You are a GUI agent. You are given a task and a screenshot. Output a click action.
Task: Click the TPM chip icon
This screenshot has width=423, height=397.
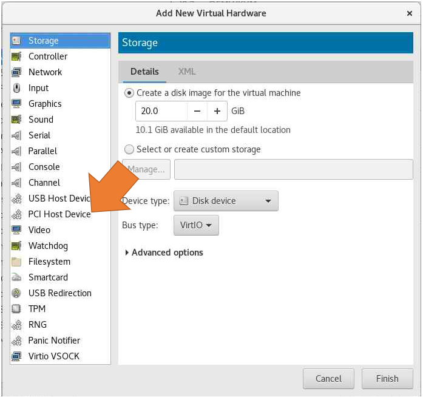tap(17, 309)
